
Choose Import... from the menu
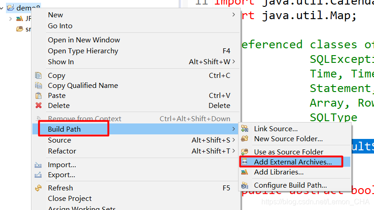tap(136, 165)
